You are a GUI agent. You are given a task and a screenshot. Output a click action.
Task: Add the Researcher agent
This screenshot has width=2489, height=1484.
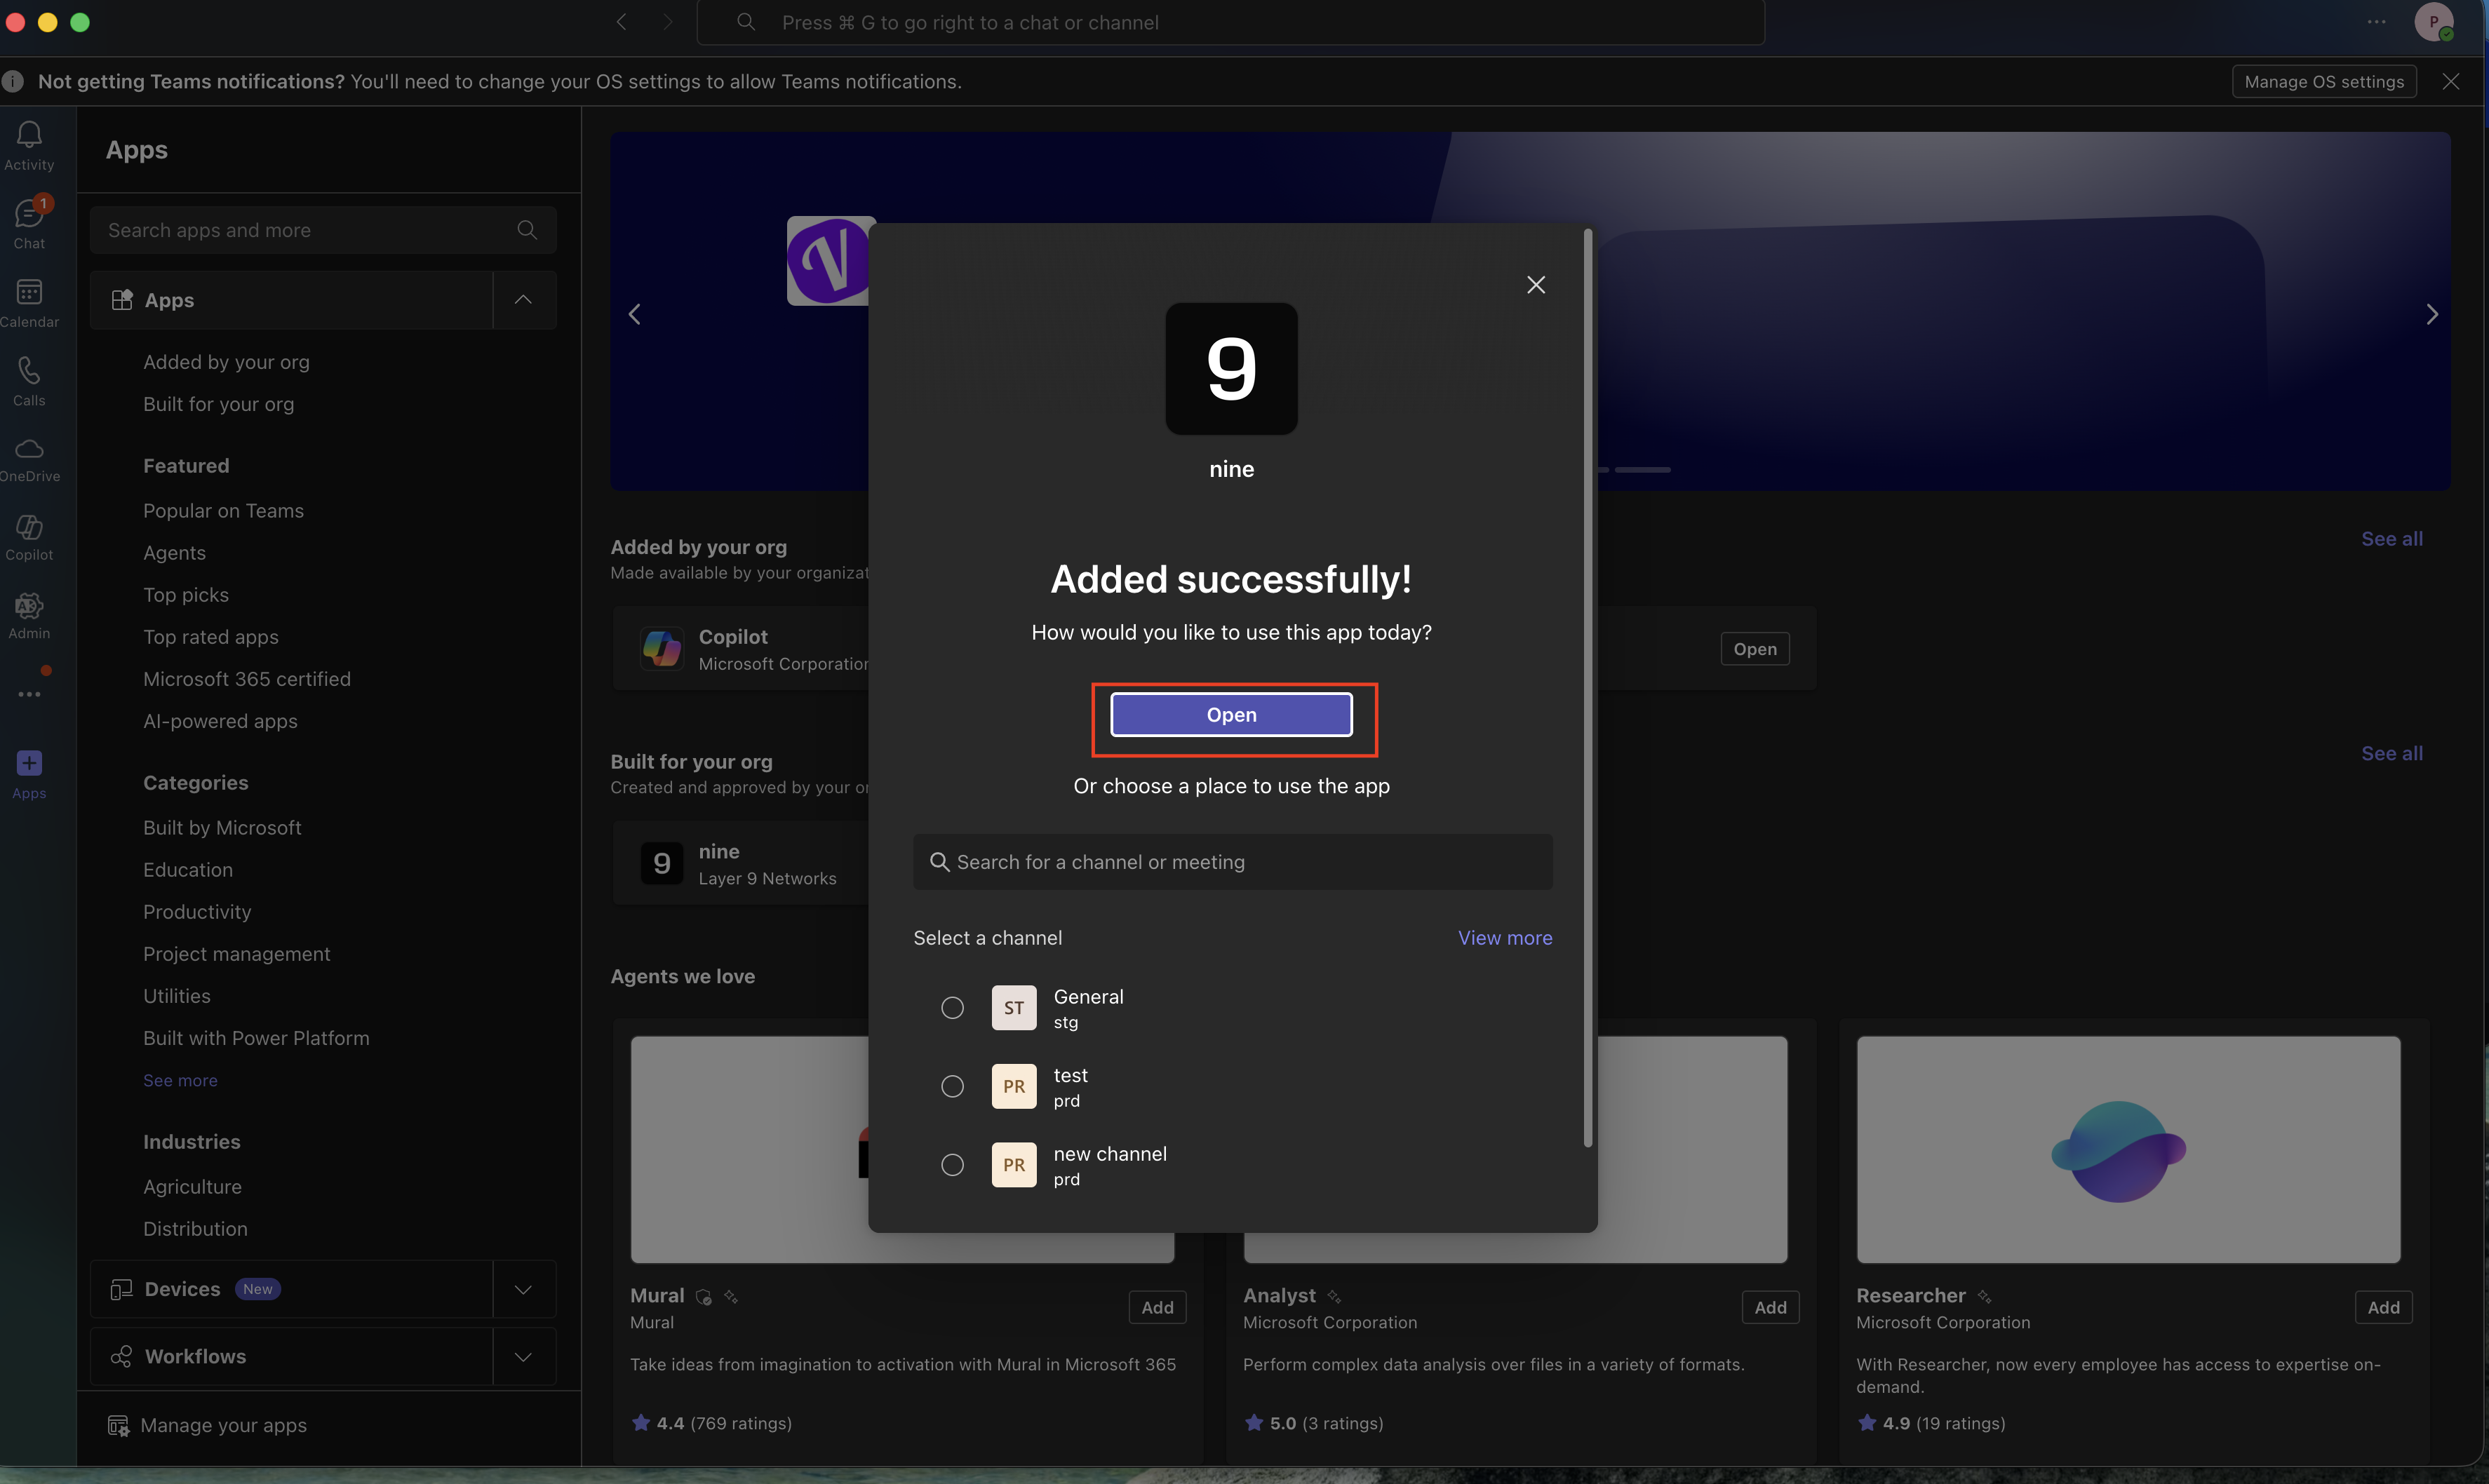(2383, 1308)
